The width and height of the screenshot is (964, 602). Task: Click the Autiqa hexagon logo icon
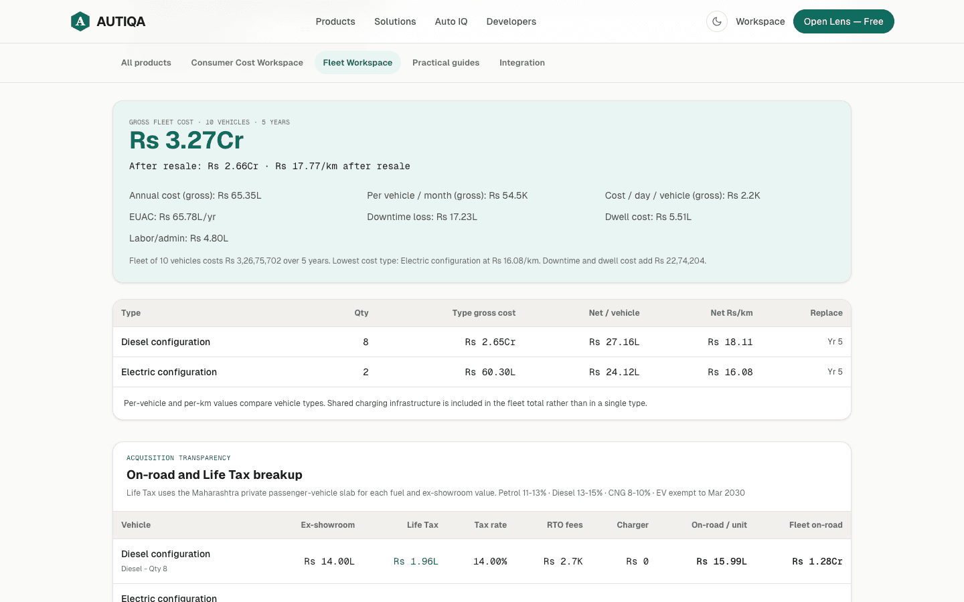click(x=80, y=21)
